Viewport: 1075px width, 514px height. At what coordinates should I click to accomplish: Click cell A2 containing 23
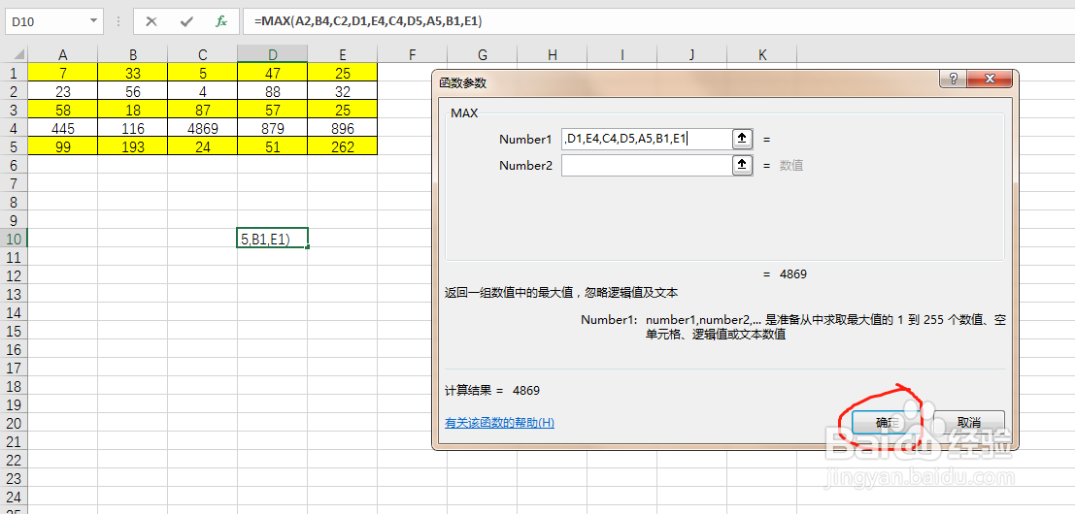[x=63, y=91]
